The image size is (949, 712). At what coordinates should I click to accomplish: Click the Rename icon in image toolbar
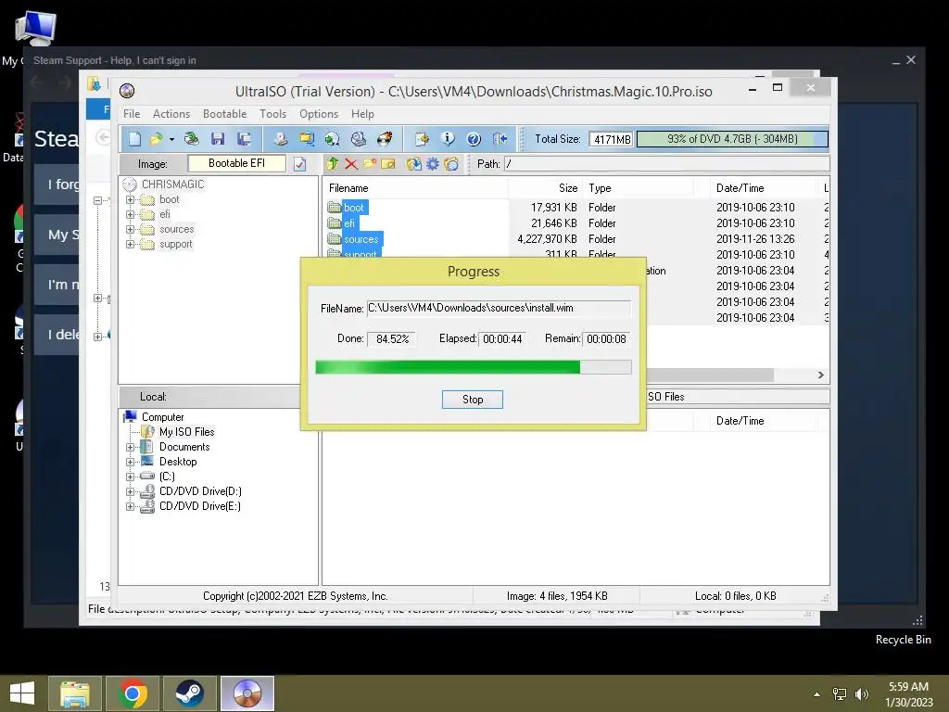coord(388,163)
